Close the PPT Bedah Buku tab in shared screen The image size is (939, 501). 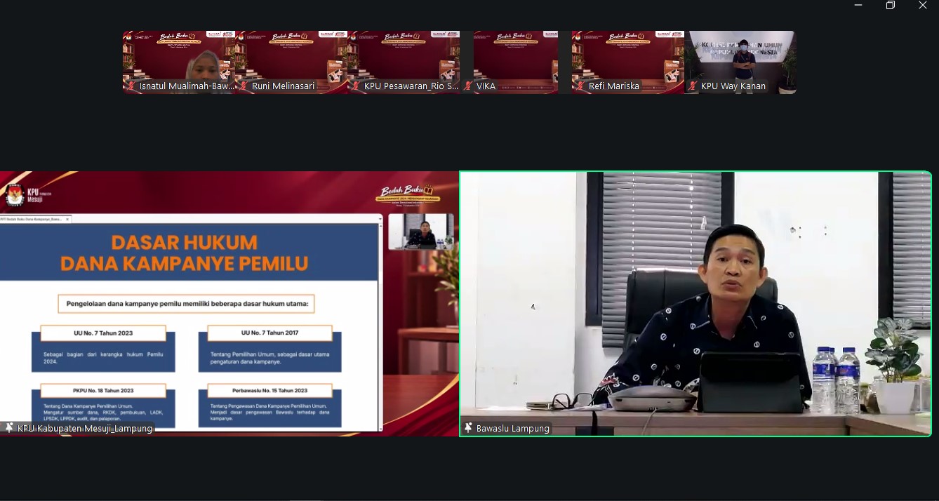[x=67, y=220]
